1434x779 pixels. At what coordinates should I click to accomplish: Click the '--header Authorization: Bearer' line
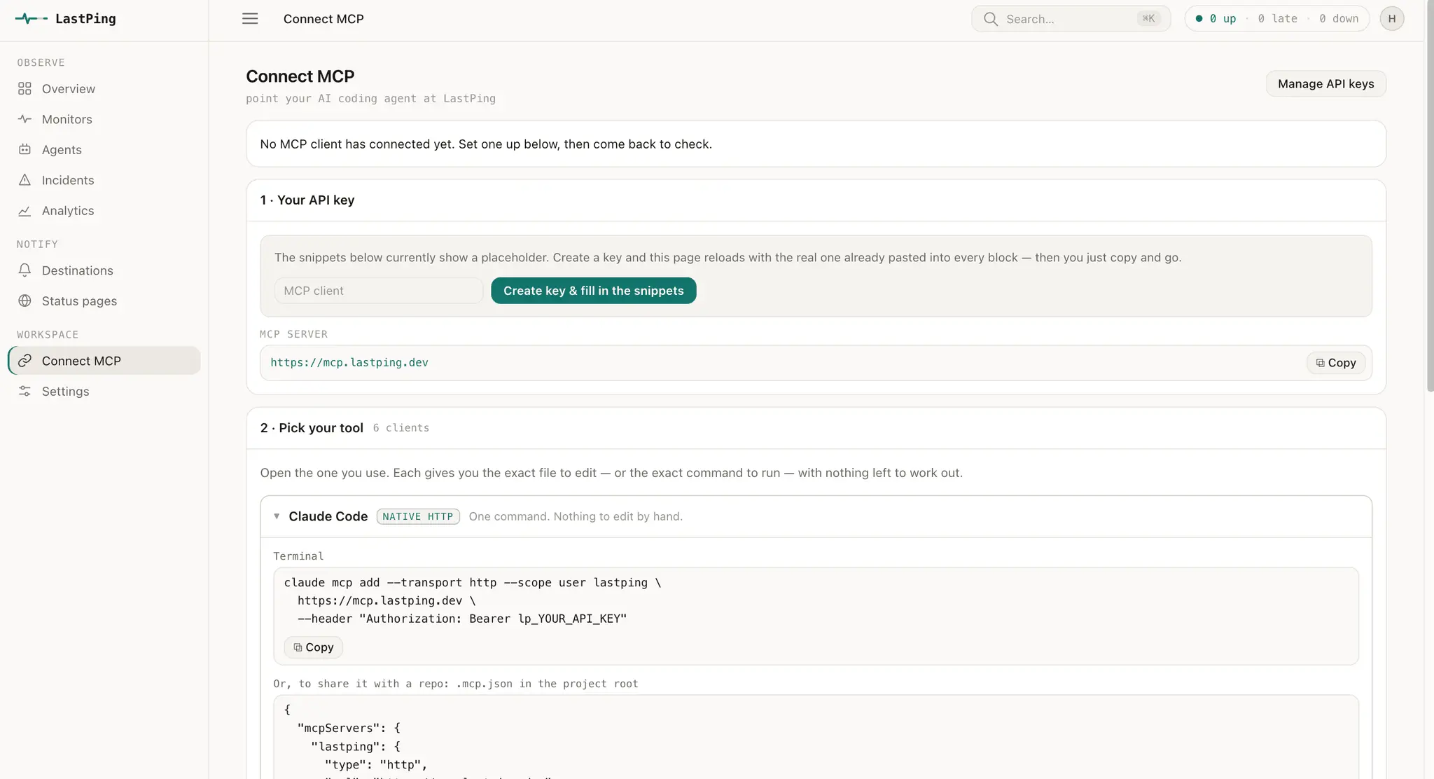point(462,619)
